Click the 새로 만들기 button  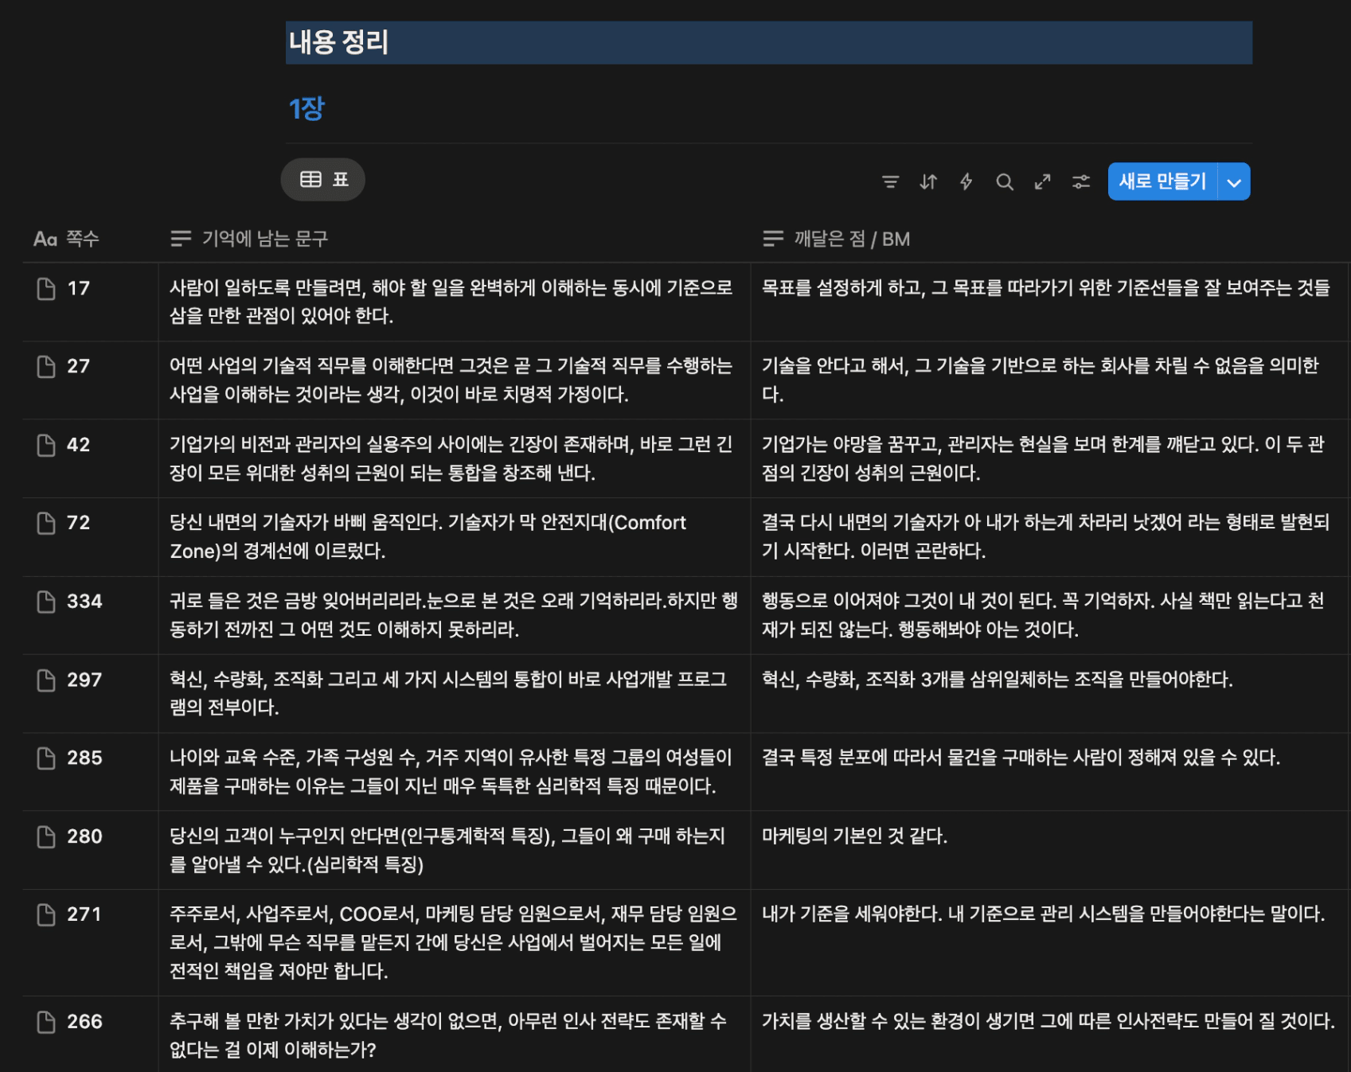1162,182
